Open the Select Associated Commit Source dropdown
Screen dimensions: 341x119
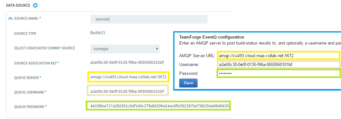tap(125, 49)
